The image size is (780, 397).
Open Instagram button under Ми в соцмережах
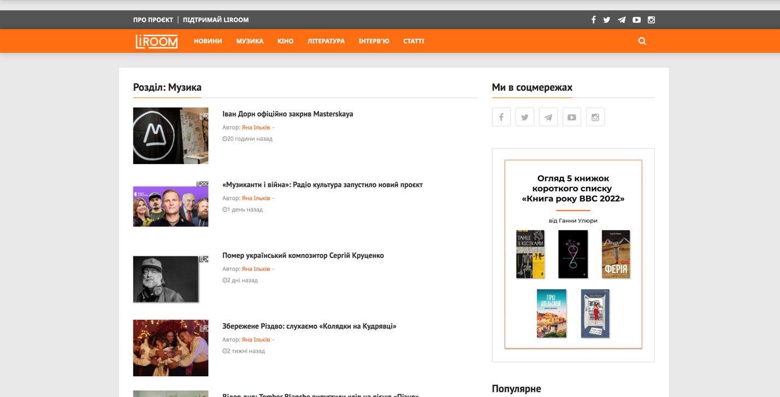(595, 117)
